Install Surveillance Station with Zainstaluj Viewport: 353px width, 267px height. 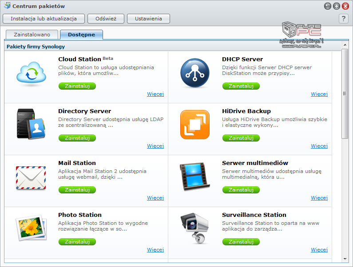point(241,242)
